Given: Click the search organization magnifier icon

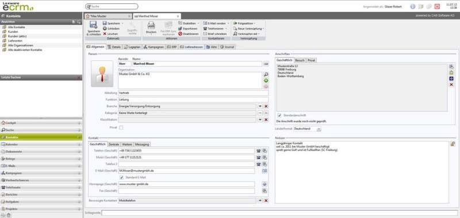Looking at the screenshot, I should pyautogui.click(x=266, y=75).
